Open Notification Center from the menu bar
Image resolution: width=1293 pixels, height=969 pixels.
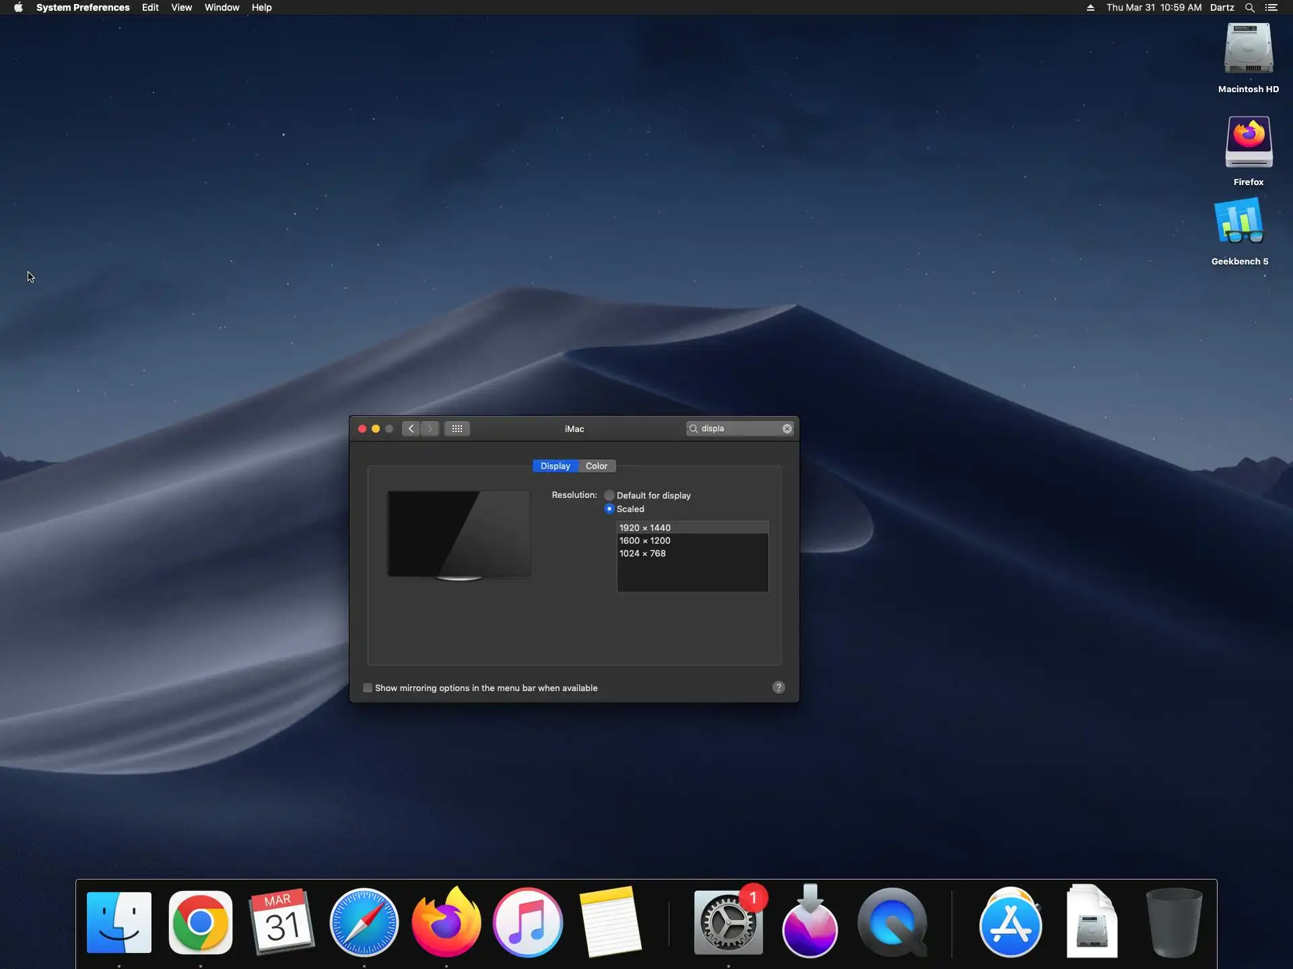[x=1271, y=7]
